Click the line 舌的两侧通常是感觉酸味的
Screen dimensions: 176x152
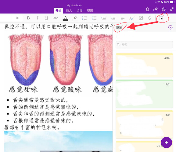pyautogui.click(x=46, y=107)
